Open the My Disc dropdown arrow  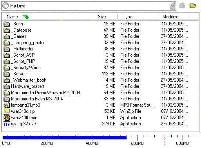[172, 6]
